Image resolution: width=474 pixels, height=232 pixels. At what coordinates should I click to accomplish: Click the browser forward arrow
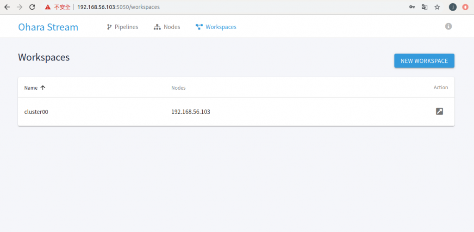click(x=19, y=7)
